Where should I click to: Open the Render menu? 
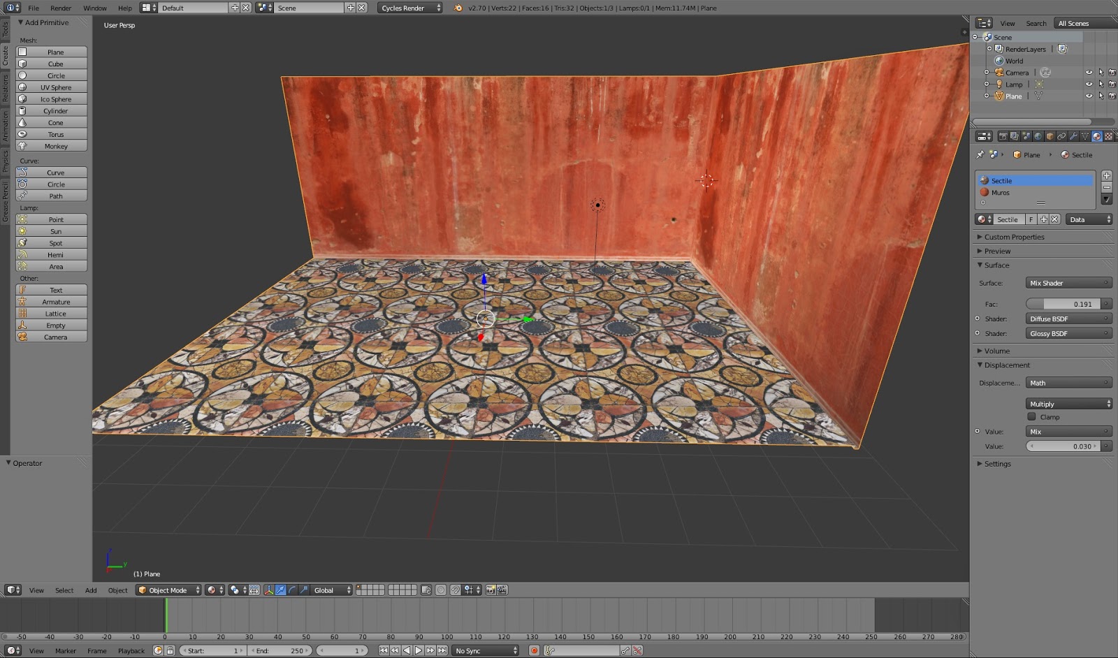[x=61, y=8]
